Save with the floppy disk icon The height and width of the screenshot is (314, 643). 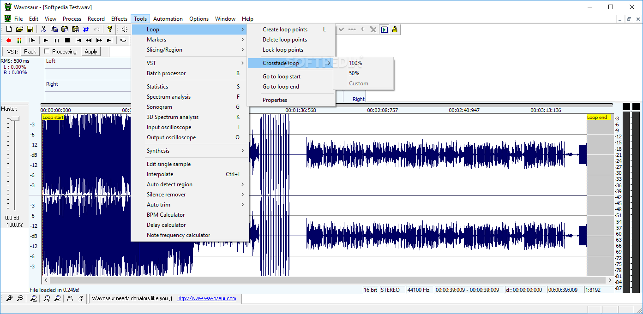[30, 29]
